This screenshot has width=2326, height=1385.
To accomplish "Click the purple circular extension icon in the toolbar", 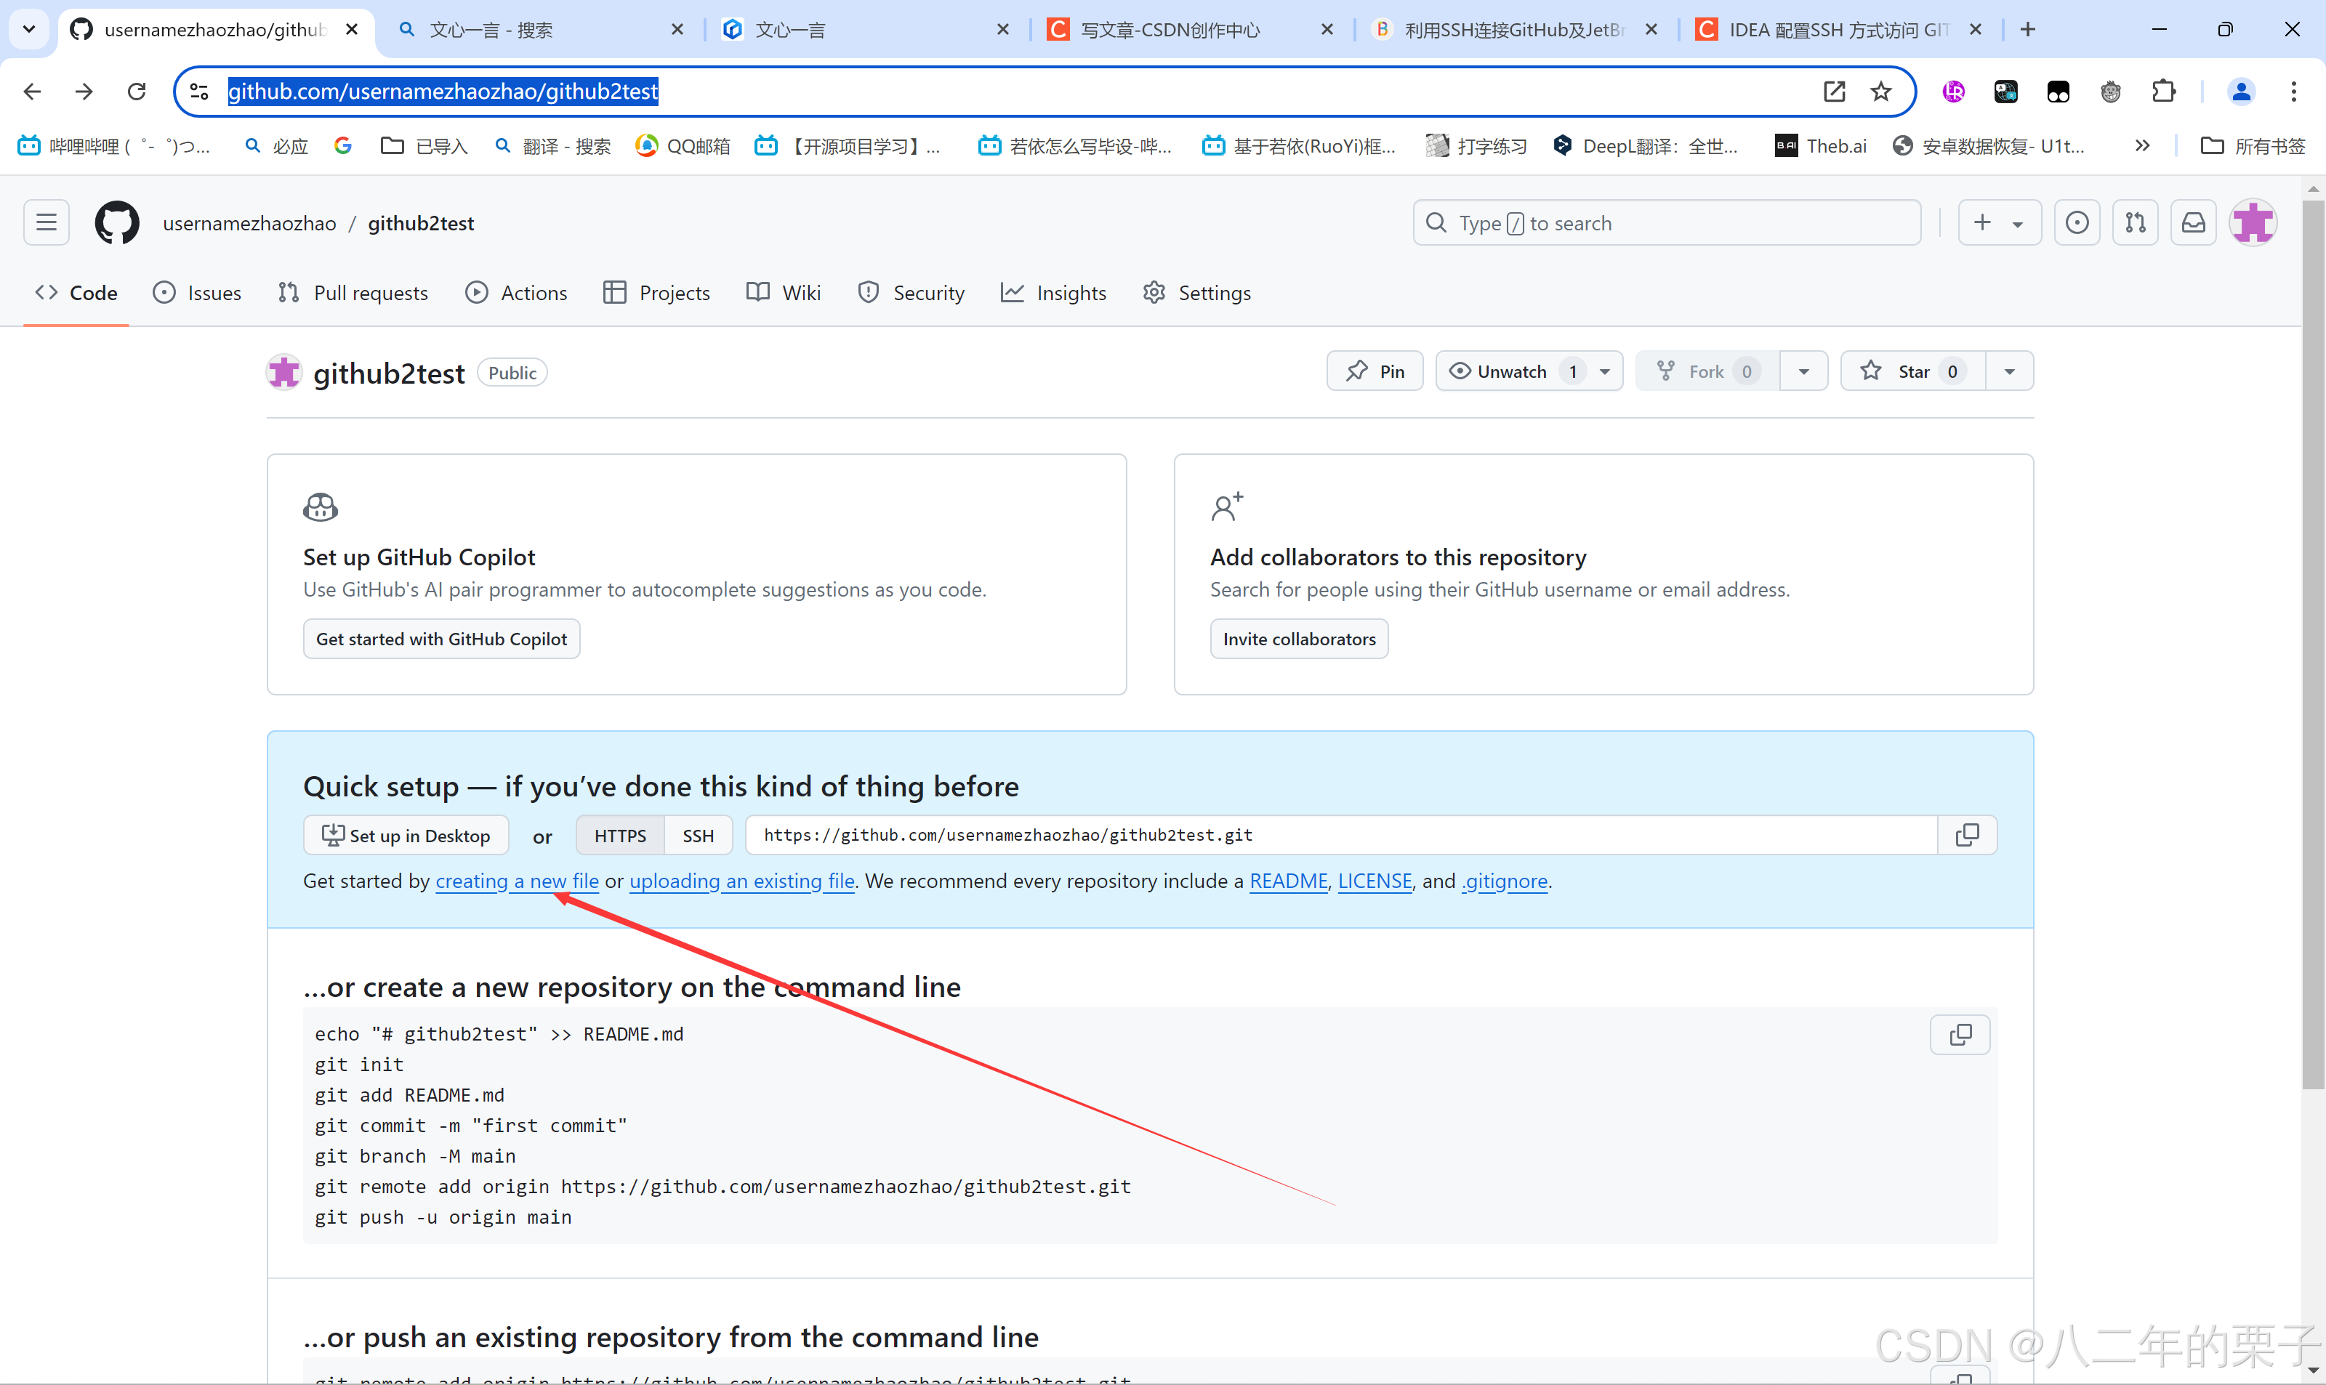I will [x=1954, y=92].
